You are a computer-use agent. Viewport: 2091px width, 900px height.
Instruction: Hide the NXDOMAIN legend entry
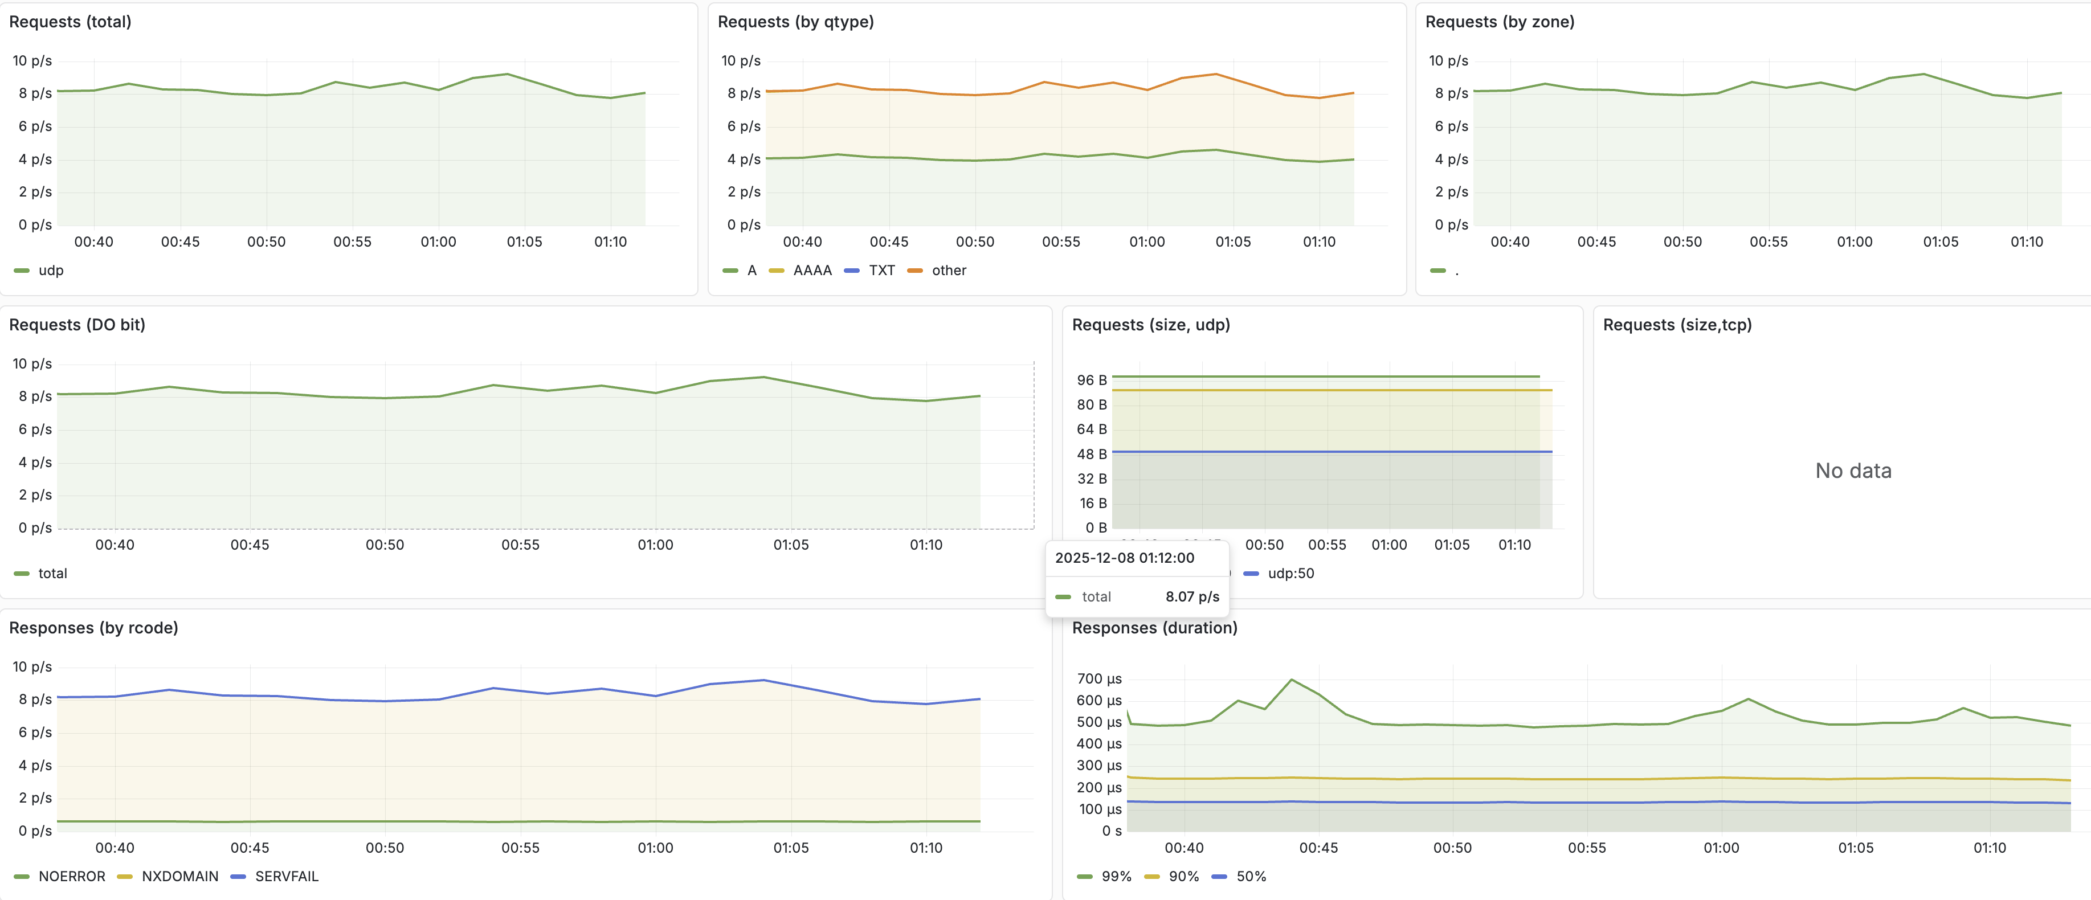pyautogui.click(x=180, y=877)
